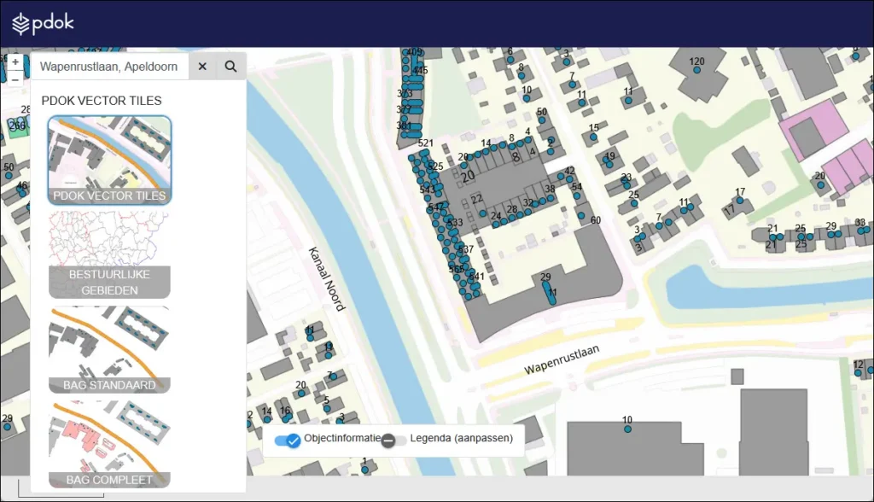874x502 pixels.
Task: Open the marker 29 near Wapenrustlaan
Action: [x=547, y=283]
